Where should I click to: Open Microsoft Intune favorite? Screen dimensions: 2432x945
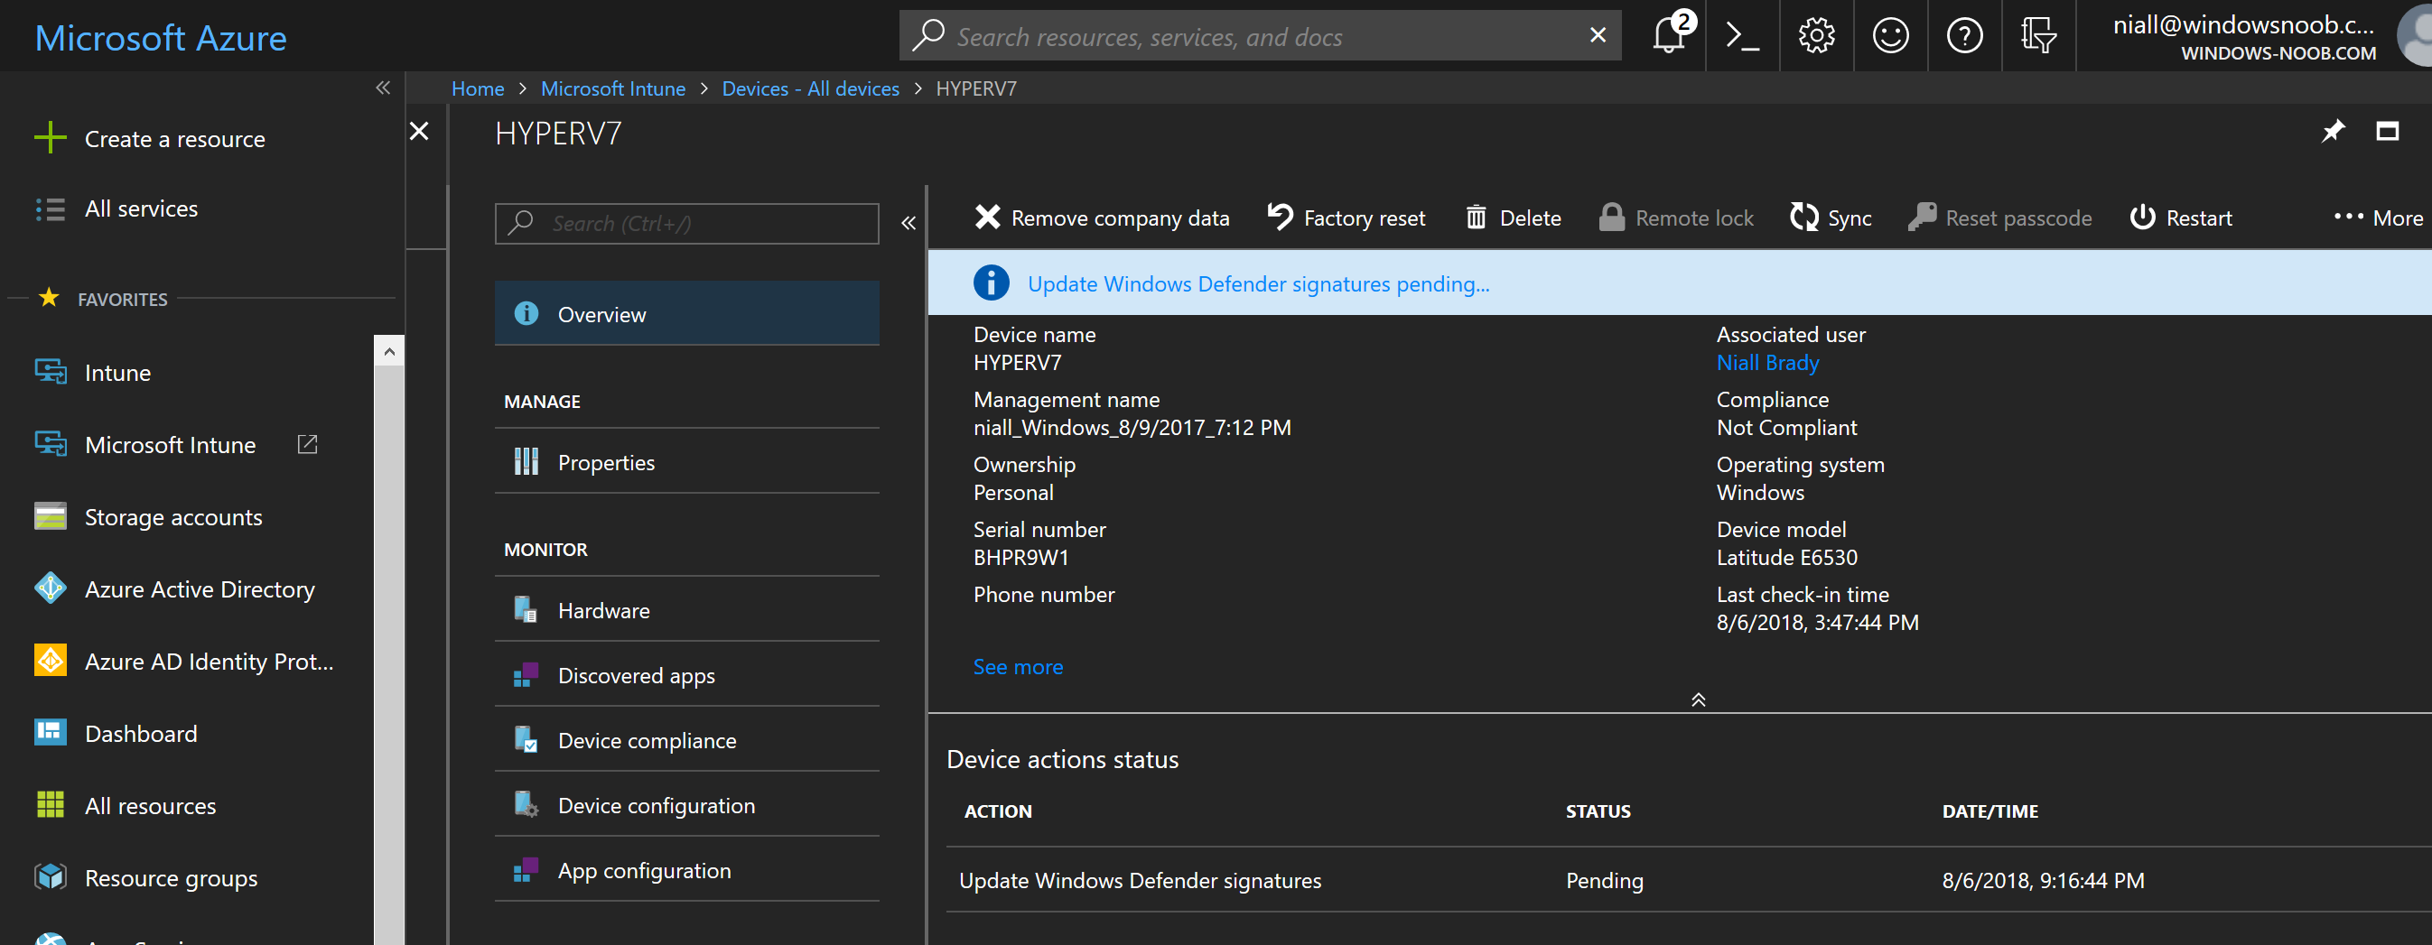(x=144, y=445)
